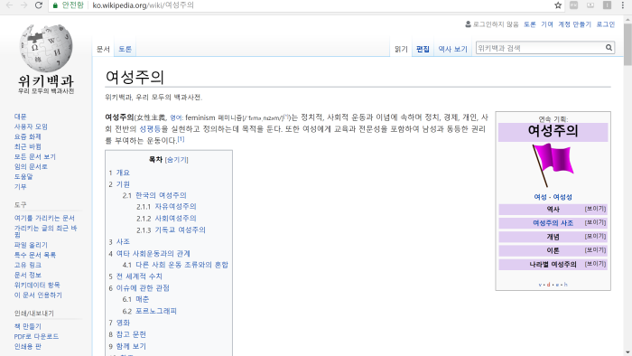Open 인쇄용 판 link
The height and width of the screenshot is (356, 632).
click(27, 346)
